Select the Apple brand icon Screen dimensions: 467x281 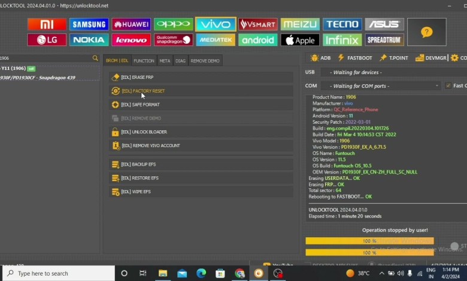300,40
